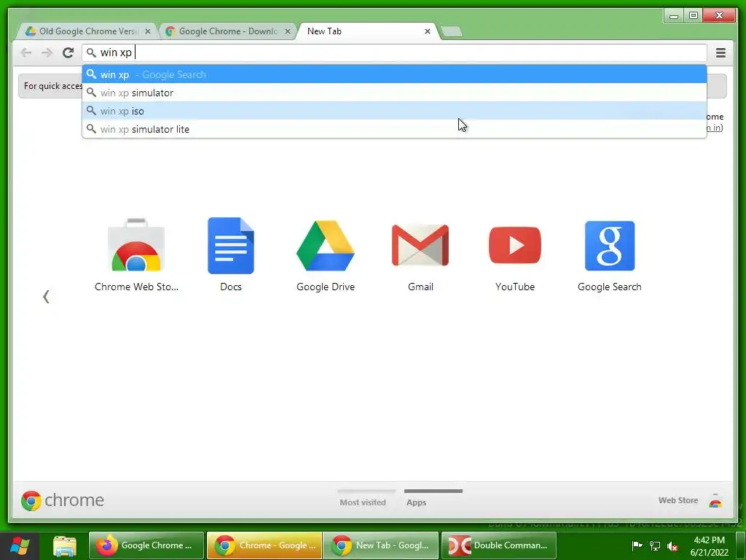This screenshot has height=560, width=746.
Task: Click the browser back arrow
Action: point(26,52)
